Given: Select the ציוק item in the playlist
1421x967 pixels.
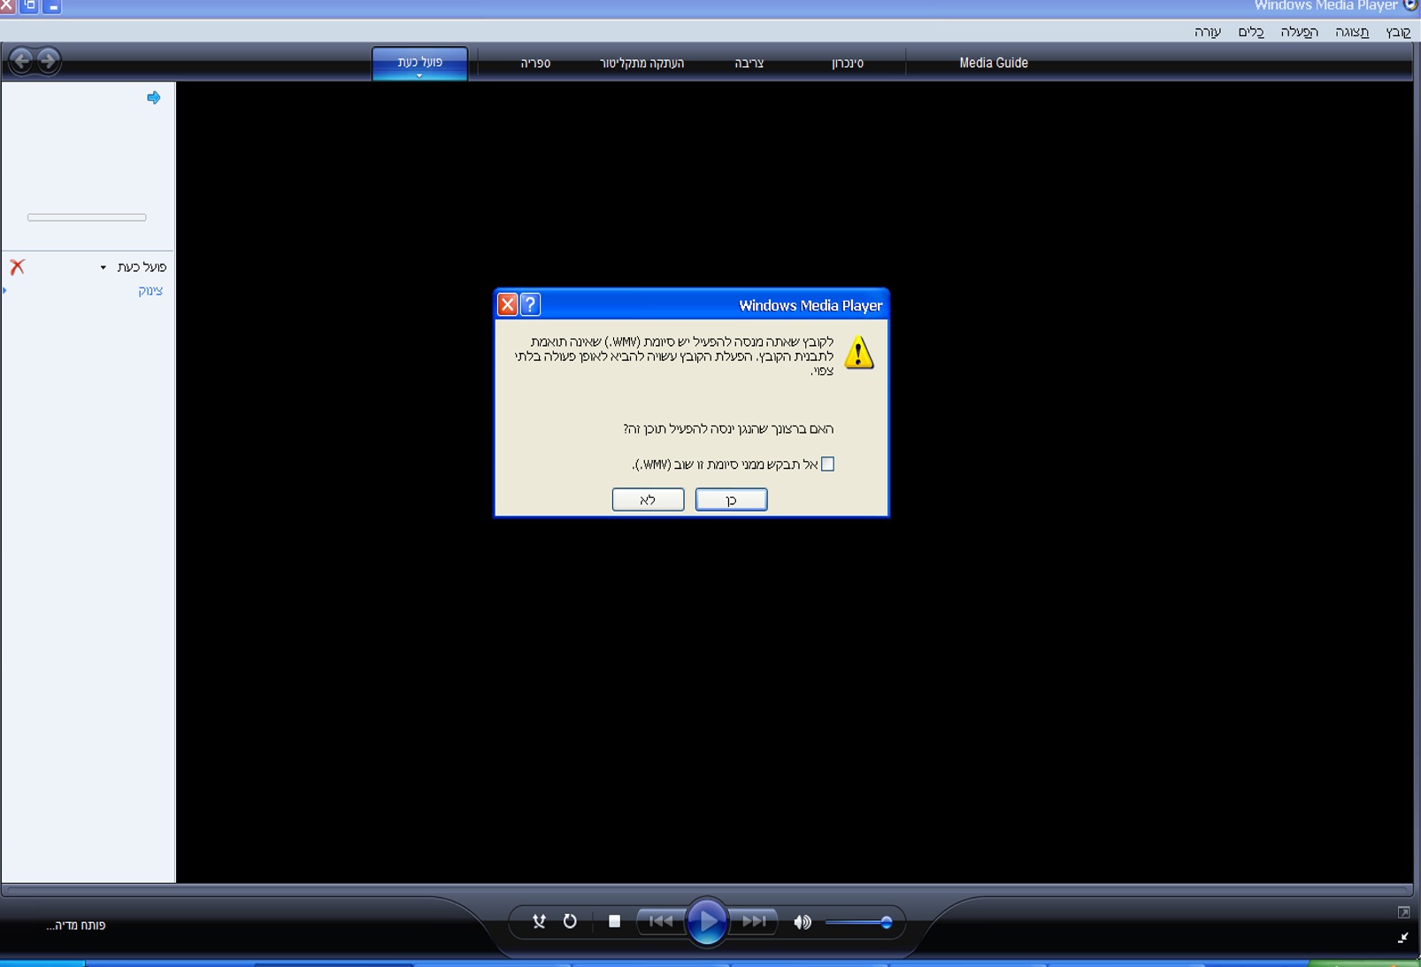Looking at the screenshot, I should [150, 291].
